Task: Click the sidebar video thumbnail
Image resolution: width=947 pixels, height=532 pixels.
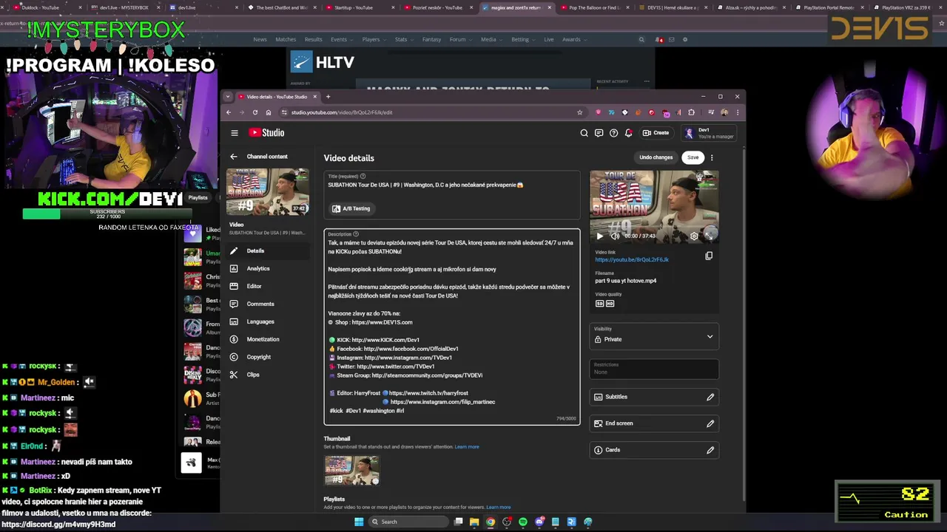Action: click(268, 192)
